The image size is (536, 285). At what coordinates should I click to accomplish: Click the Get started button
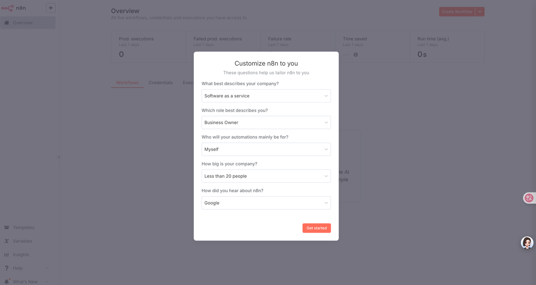tap(317, 228)
